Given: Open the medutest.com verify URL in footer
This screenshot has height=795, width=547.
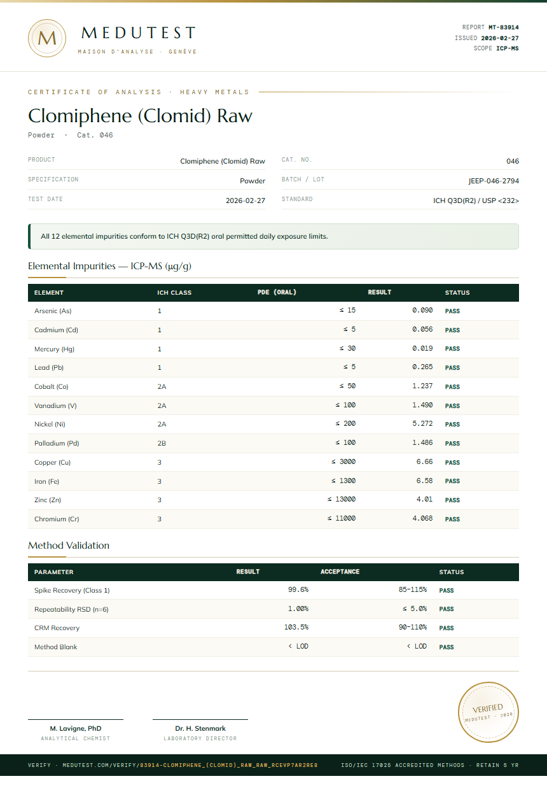Looking at the screenshot, I should 190,765.
